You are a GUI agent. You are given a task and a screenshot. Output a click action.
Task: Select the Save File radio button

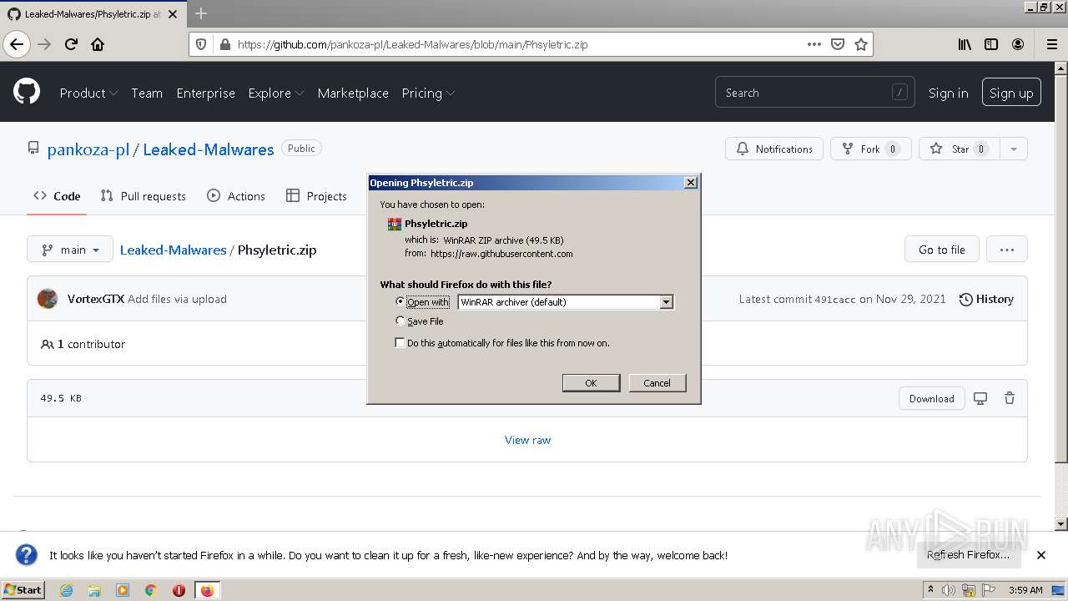[400, 321]
